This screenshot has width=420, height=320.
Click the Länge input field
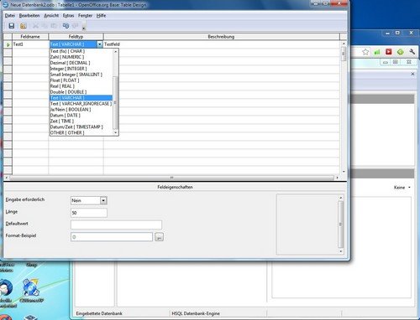tap(89, 213)
